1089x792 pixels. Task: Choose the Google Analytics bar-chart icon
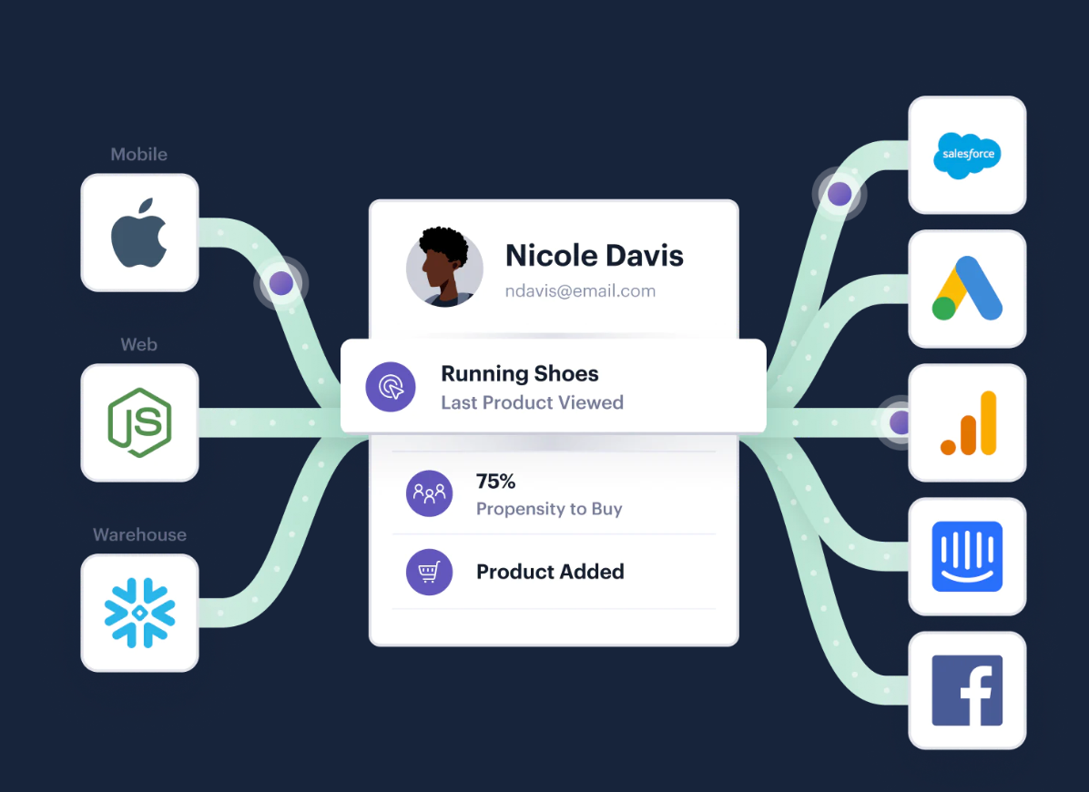tap(969, 422)
